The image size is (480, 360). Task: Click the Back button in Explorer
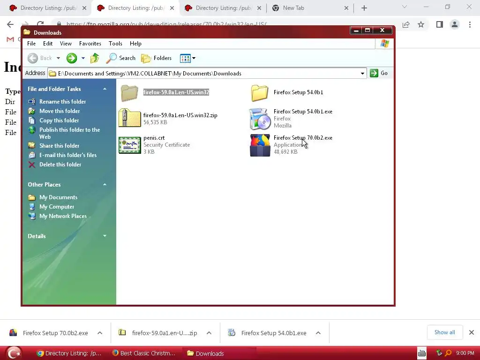40,58
